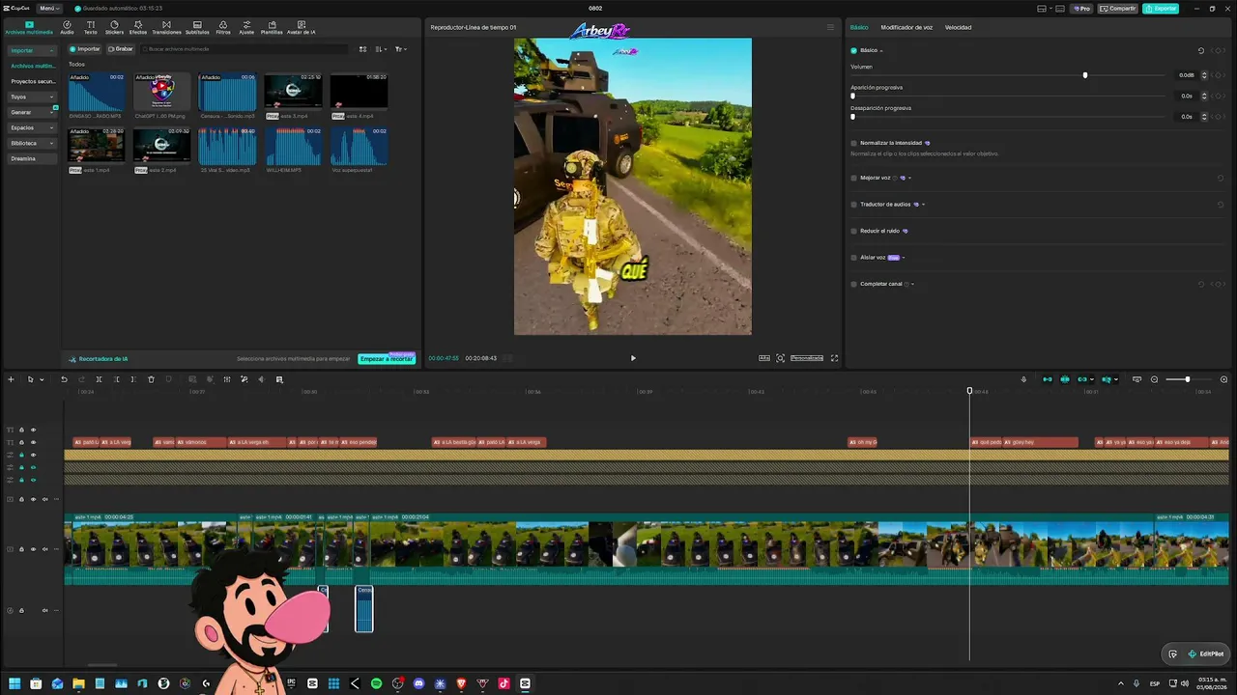
Task: Open the media sort order dropdown
Action: (x=381, y=49)
